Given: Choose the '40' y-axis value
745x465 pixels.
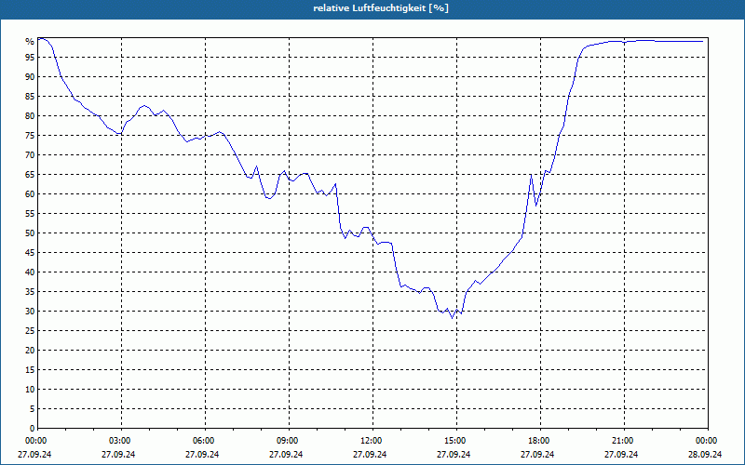Looking at the screenshot, I should point(30,272).
